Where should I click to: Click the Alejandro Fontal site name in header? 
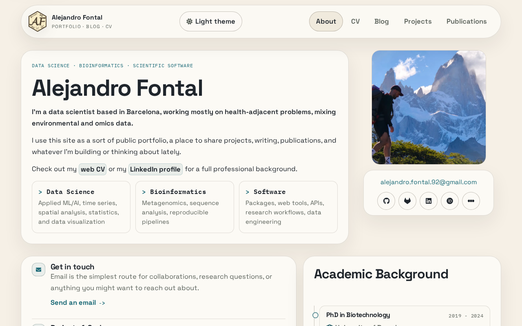click(77, 18)
